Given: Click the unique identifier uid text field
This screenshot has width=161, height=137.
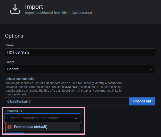Looking at the screenshot, I should (x=67, y=101).
